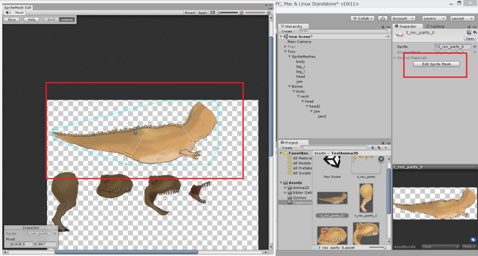478x256 pixels.
Task: Collapse the SpriteMeshes group
Action: pos(289,56)
